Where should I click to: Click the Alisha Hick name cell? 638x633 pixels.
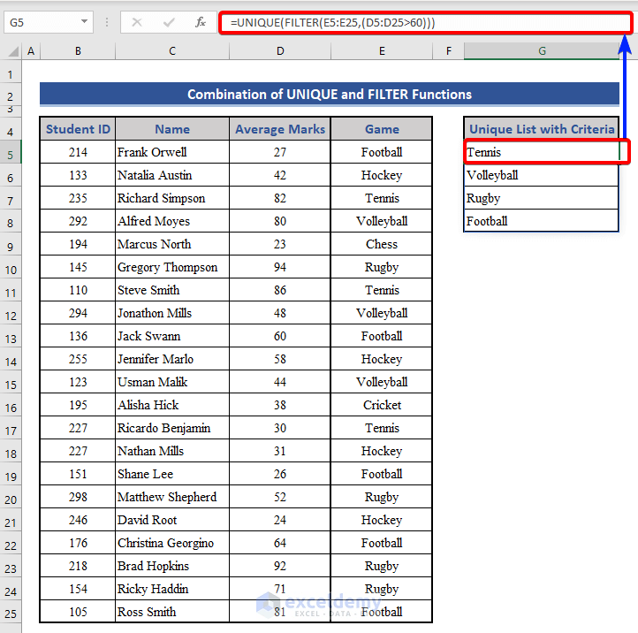(172, 405)
